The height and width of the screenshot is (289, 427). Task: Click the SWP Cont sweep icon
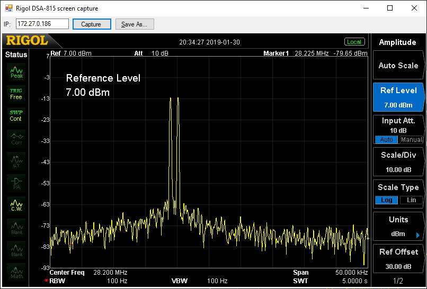click(x=16, y=116)
